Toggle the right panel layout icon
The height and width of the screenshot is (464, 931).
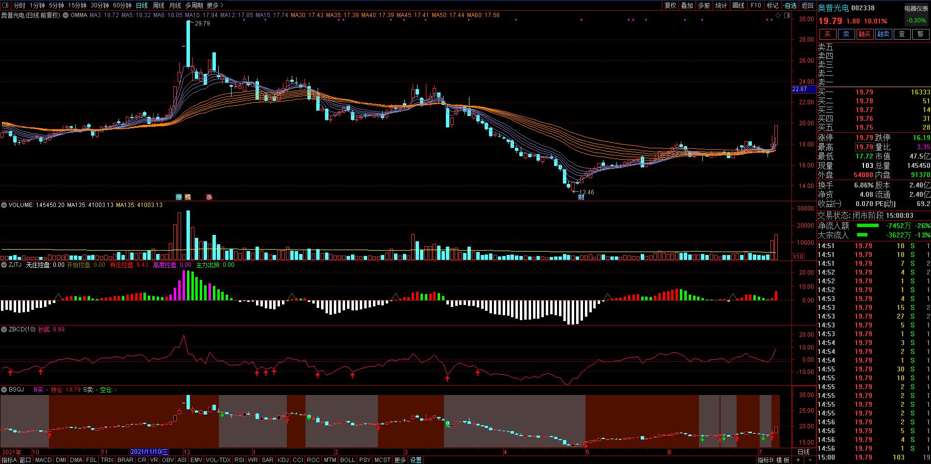(787, 16)
